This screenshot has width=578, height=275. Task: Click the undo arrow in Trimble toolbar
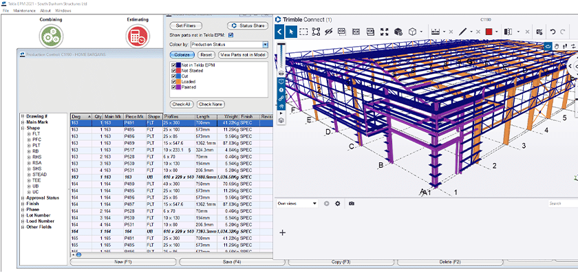[553, 32]
